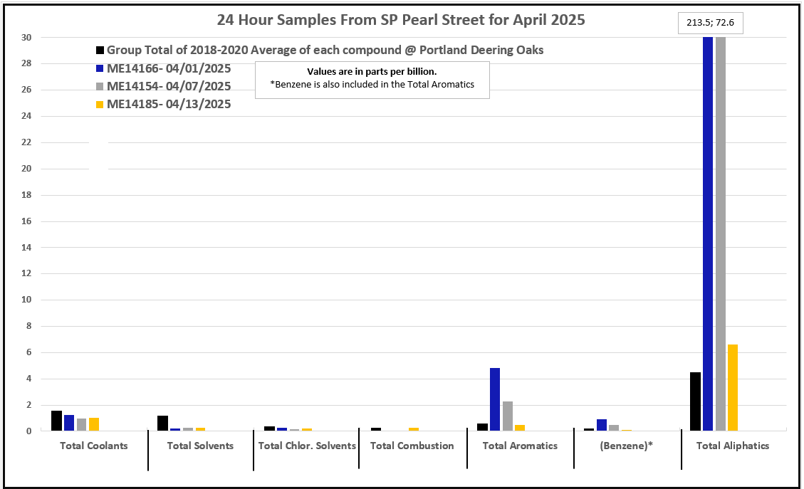Click the Total Combustion axis label
This screenshot has height=489, width=804.
[412, 446]
